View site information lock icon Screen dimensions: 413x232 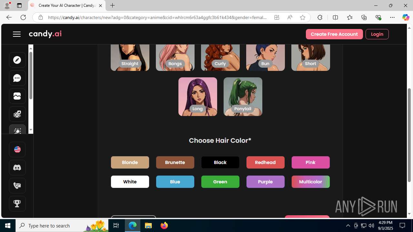[x=40, y=17]
